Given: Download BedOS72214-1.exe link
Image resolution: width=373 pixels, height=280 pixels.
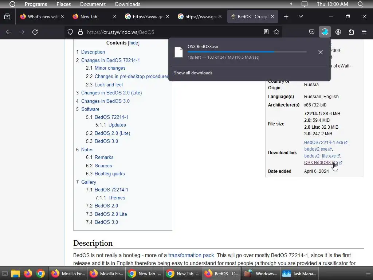Looking at the screenshot, I should click(x=323, y=143).
